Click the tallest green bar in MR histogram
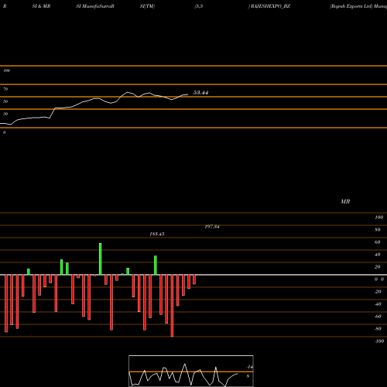Viewport: 387px width, 387px height. [101, 259]
